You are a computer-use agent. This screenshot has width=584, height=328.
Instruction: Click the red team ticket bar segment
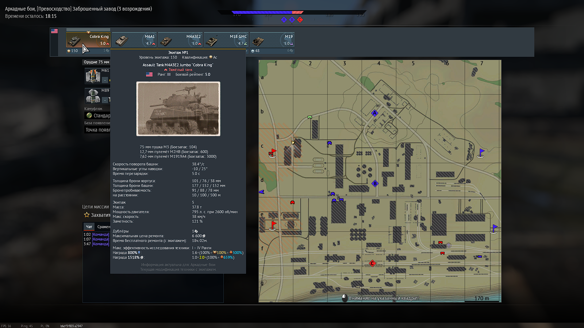pyautogui.click(x=298, y=12)
